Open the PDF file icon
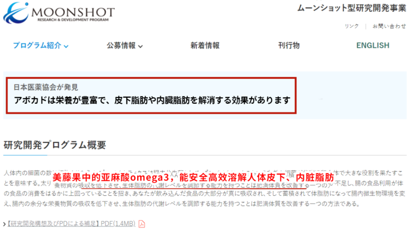Viewport: 407px width, 235px height. (x=142, y=224)
